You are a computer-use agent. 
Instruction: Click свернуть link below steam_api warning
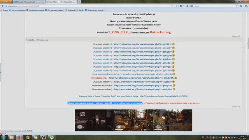(236, 107)
